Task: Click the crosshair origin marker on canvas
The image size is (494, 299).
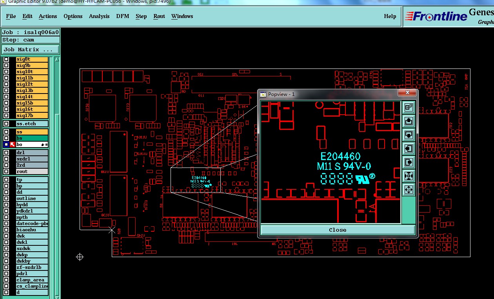Action: (x=80, y=257)
